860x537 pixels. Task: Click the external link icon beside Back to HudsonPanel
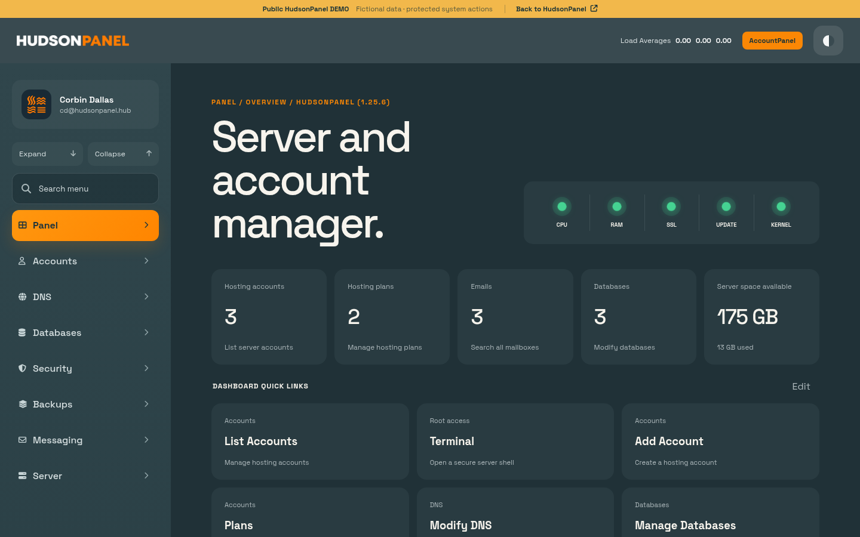(x=594, y=8)
